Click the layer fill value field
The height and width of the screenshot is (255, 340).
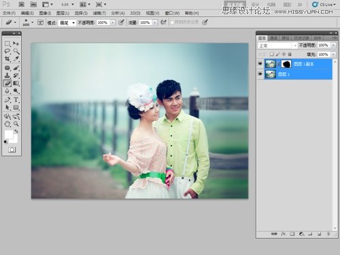click(x=324, y=54)
